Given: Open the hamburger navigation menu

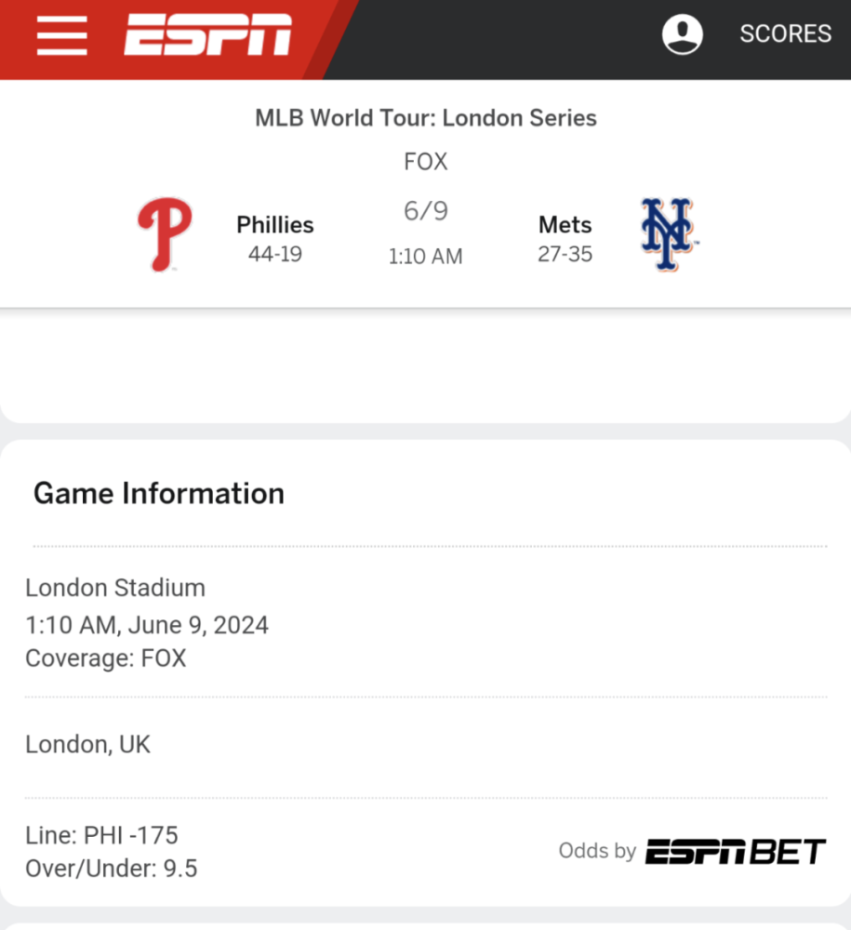Looking at the screenshot, I should (61, 36).
